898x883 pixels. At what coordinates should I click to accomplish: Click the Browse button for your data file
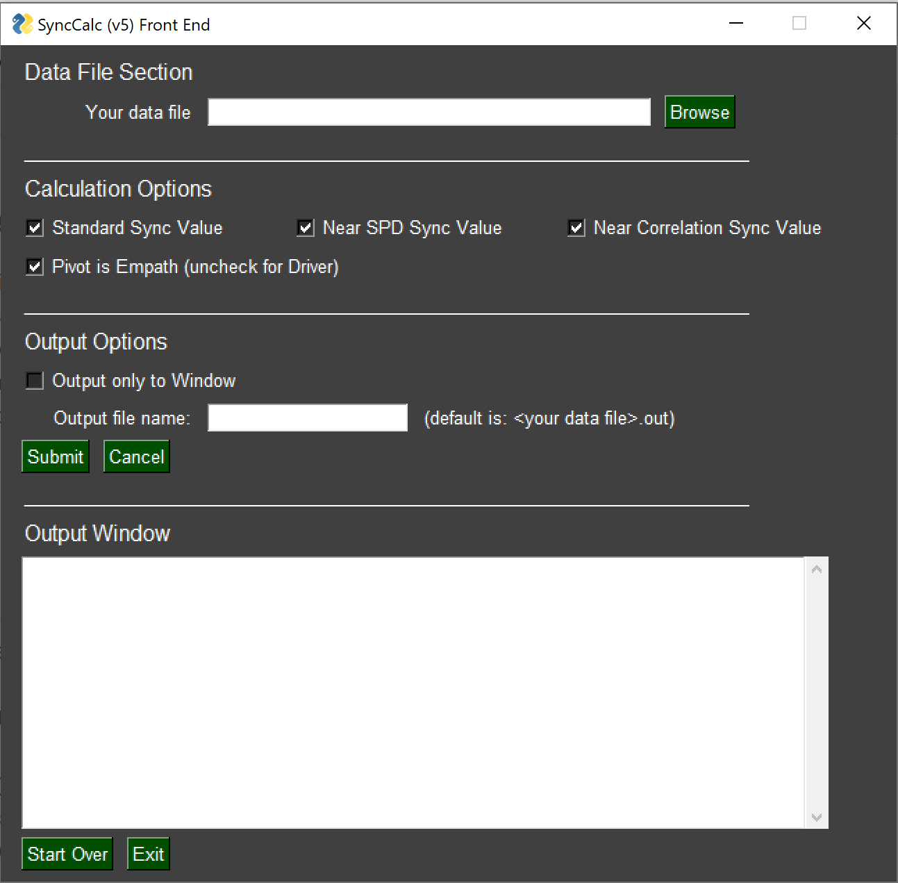pyautogui.click(x=699, y=112)
